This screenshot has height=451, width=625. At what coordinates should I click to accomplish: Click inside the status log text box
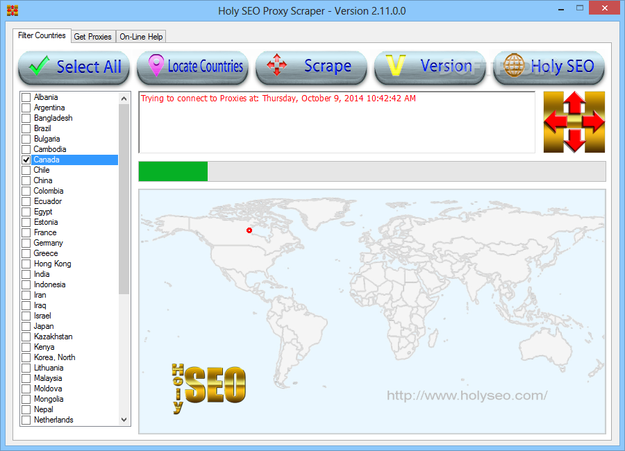pyautogui.click(x=337, y=122)
